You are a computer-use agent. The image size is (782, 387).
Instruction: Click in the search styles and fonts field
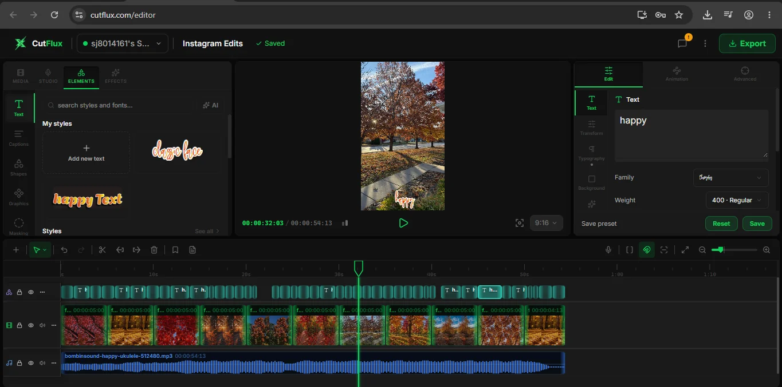tap(118, 105)
